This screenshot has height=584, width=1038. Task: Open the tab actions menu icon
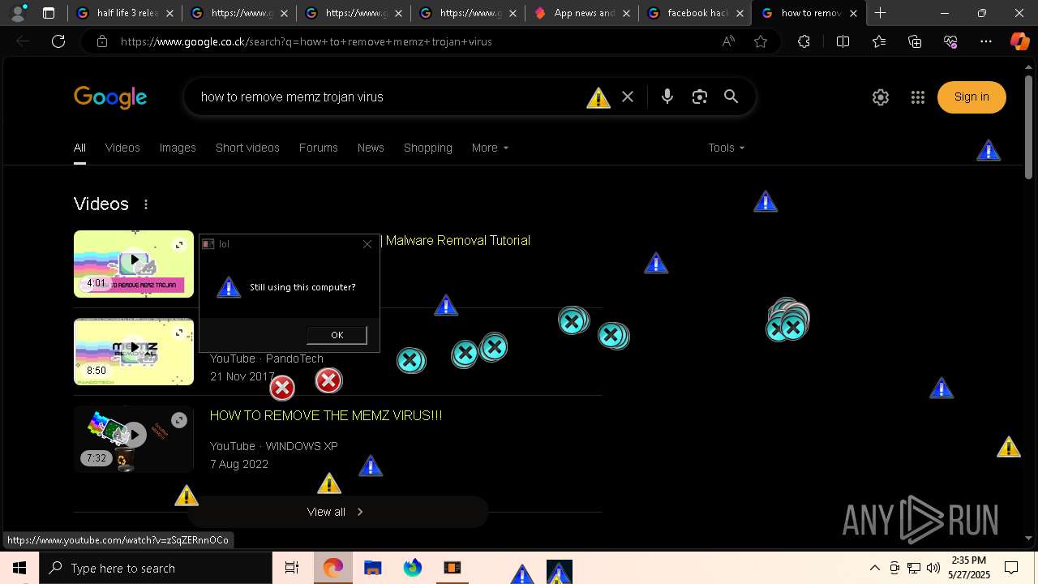[x=49, y=13]
